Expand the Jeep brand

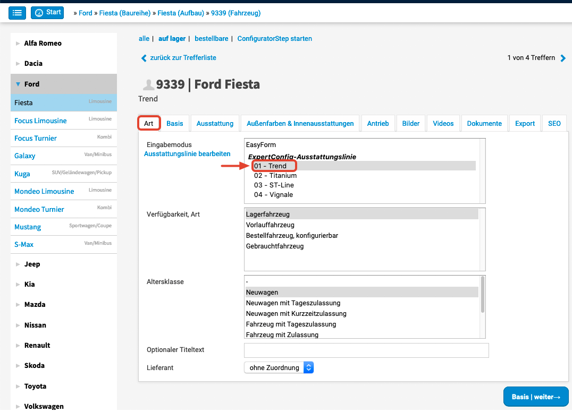click(18, 264)
